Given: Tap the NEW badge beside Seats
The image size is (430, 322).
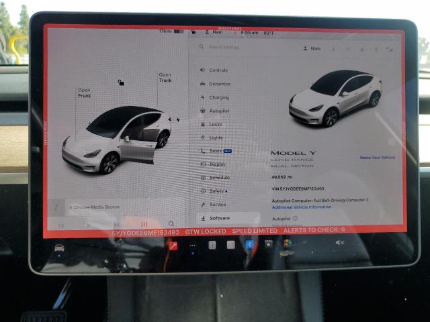Looking at the screenshot, I should (x=228, y=151).
